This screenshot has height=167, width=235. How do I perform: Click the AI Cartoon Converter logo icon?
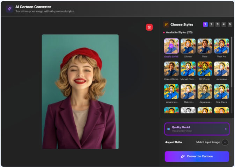click(9, 9)
